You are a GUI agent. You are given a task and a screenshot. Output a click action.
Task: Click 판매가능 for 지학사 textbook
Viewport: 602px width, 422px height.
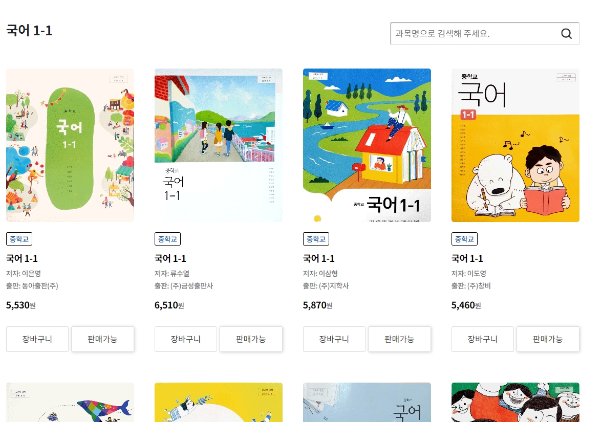pyautogui.click(x=399, y=339)
